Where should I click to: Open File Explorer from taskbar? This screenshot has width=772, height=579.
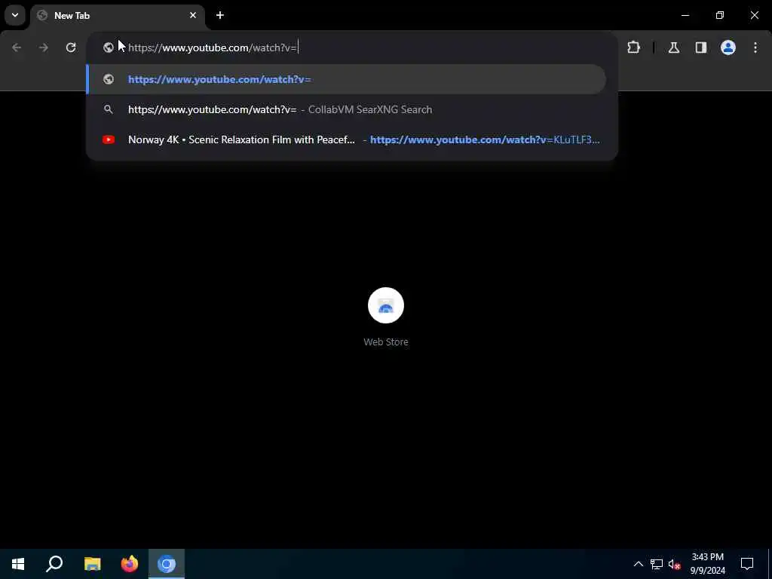point(92,564)
